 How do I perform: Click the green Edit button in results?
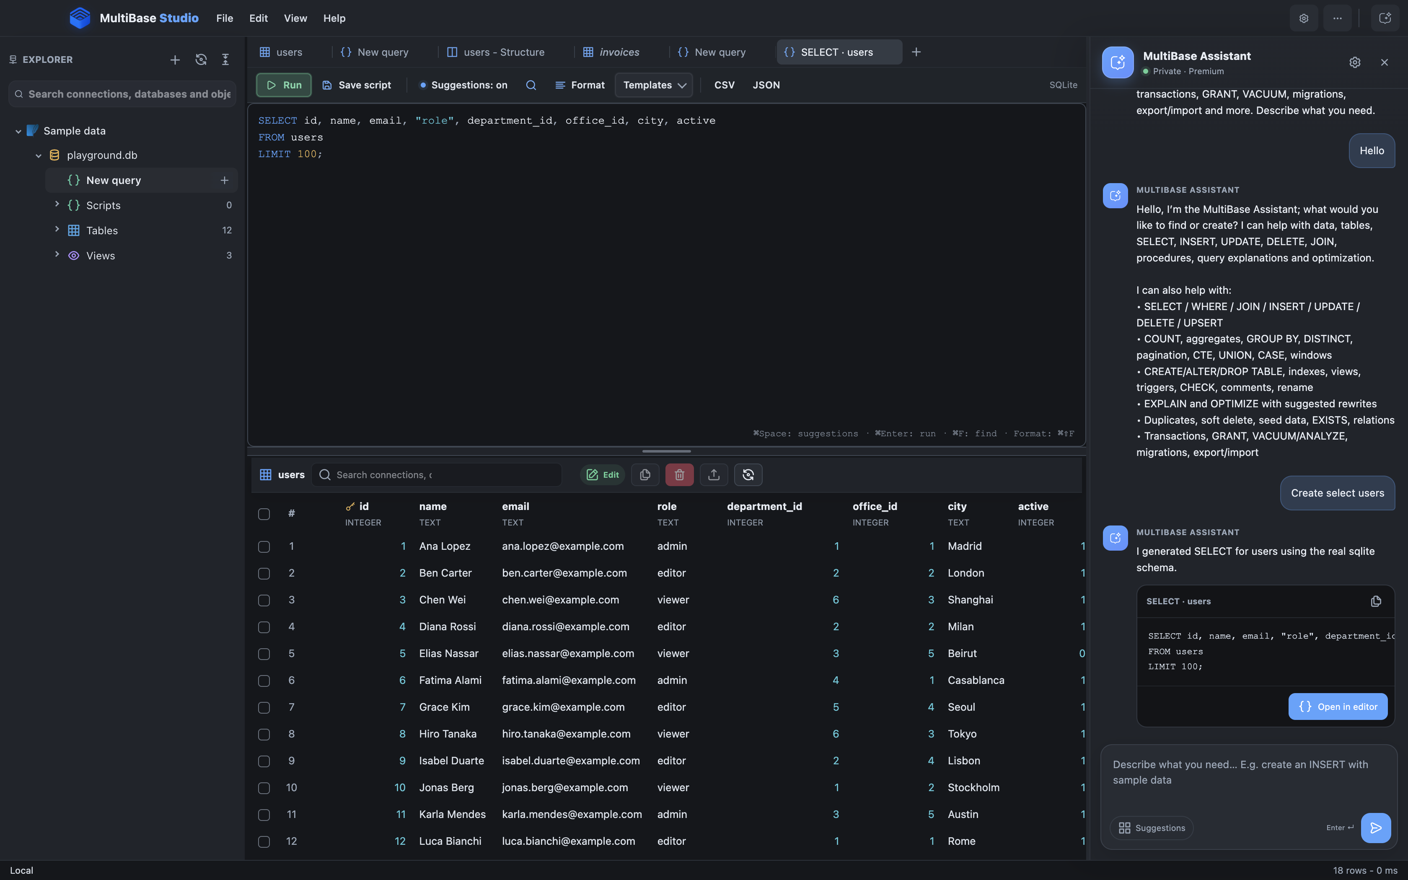(602, 475)
